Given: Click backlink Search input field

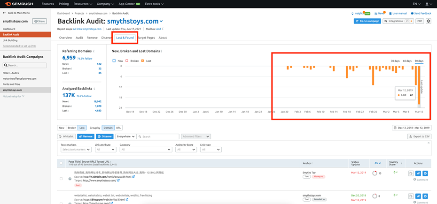Looking at the screenshot, I should coord(158,136).
